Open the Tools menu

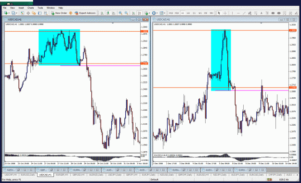pos(40,8)
